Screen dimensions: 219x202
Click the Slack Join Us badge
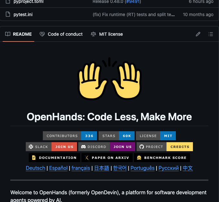(x=52, y=147)
